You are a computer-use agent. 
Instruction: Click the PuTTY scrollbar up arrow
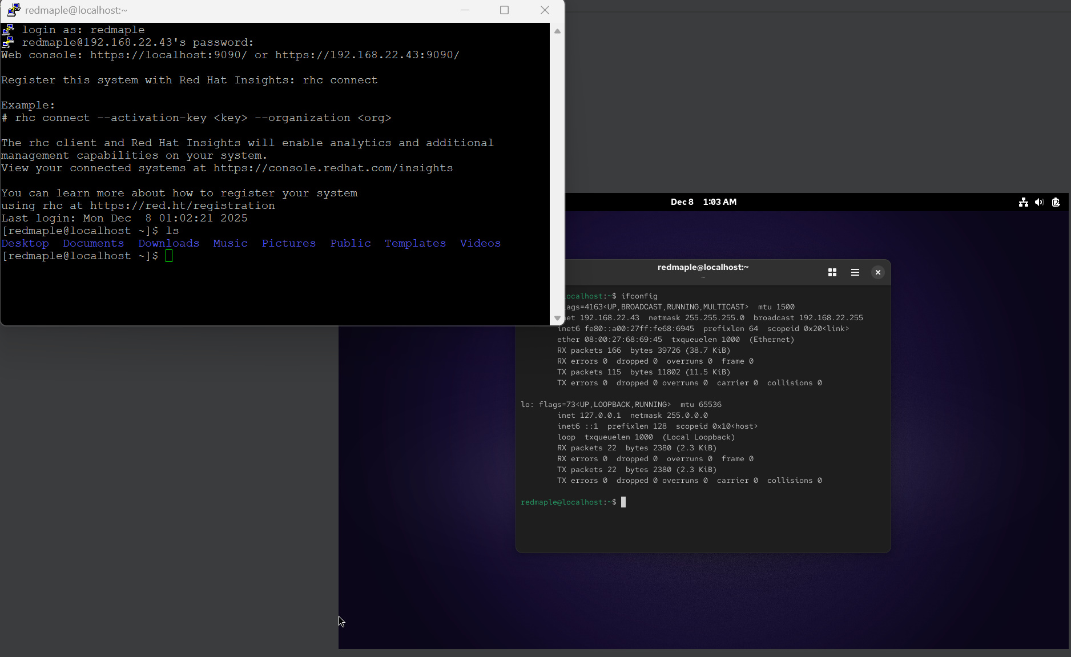[x=557, y=31]
